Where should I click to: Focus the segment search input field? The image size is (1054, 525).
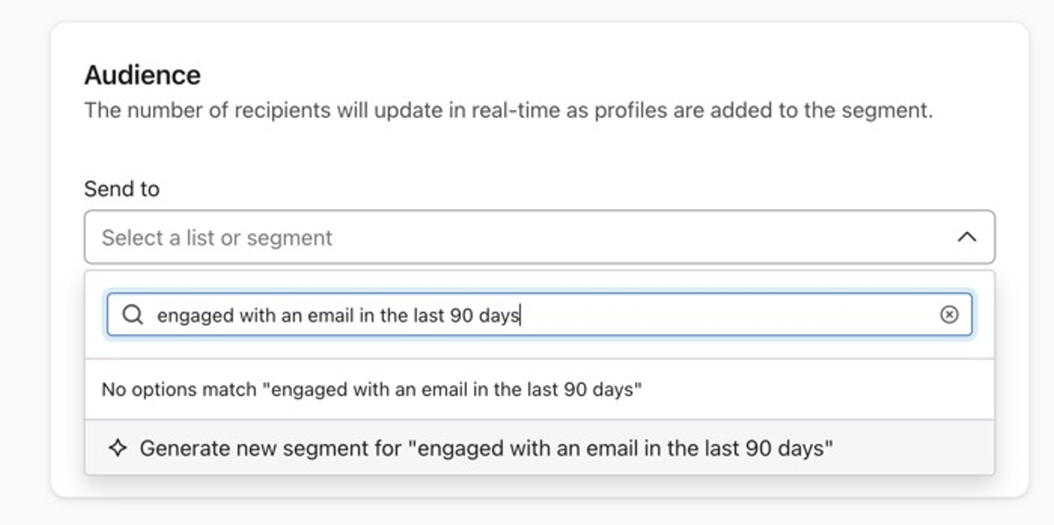[x=540, y=314]
